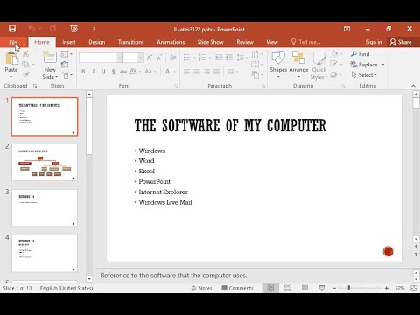Open Ribbon Display Options icon
The height and width of the screenshot is (315, 420).
[x=346, y=29]
